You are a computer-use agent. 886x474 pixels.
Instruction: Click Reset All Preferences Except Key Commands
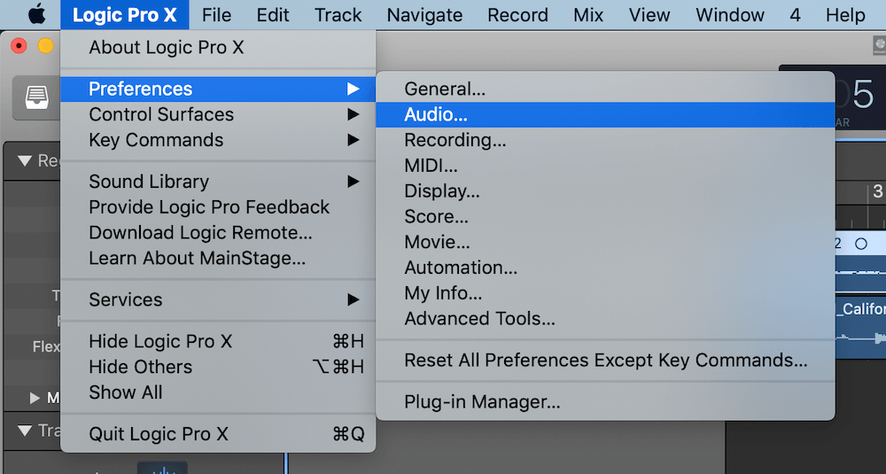pyautogui.click(x=605, y=361)
